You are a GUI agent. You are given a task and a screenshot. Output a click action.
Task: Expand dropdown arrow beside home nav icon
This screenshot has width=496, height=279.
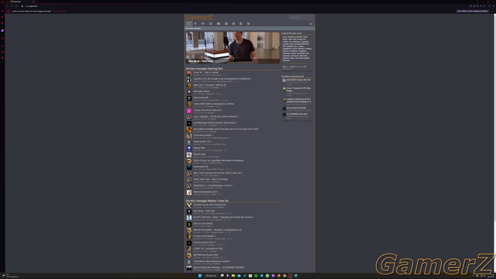[x=191, y=24]
